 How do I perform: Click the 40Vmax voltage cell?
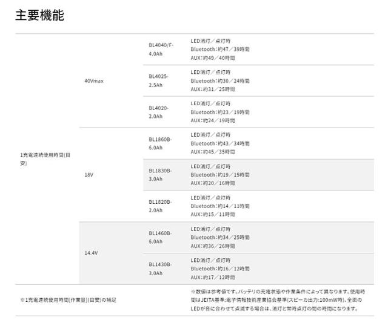point(94,80)
